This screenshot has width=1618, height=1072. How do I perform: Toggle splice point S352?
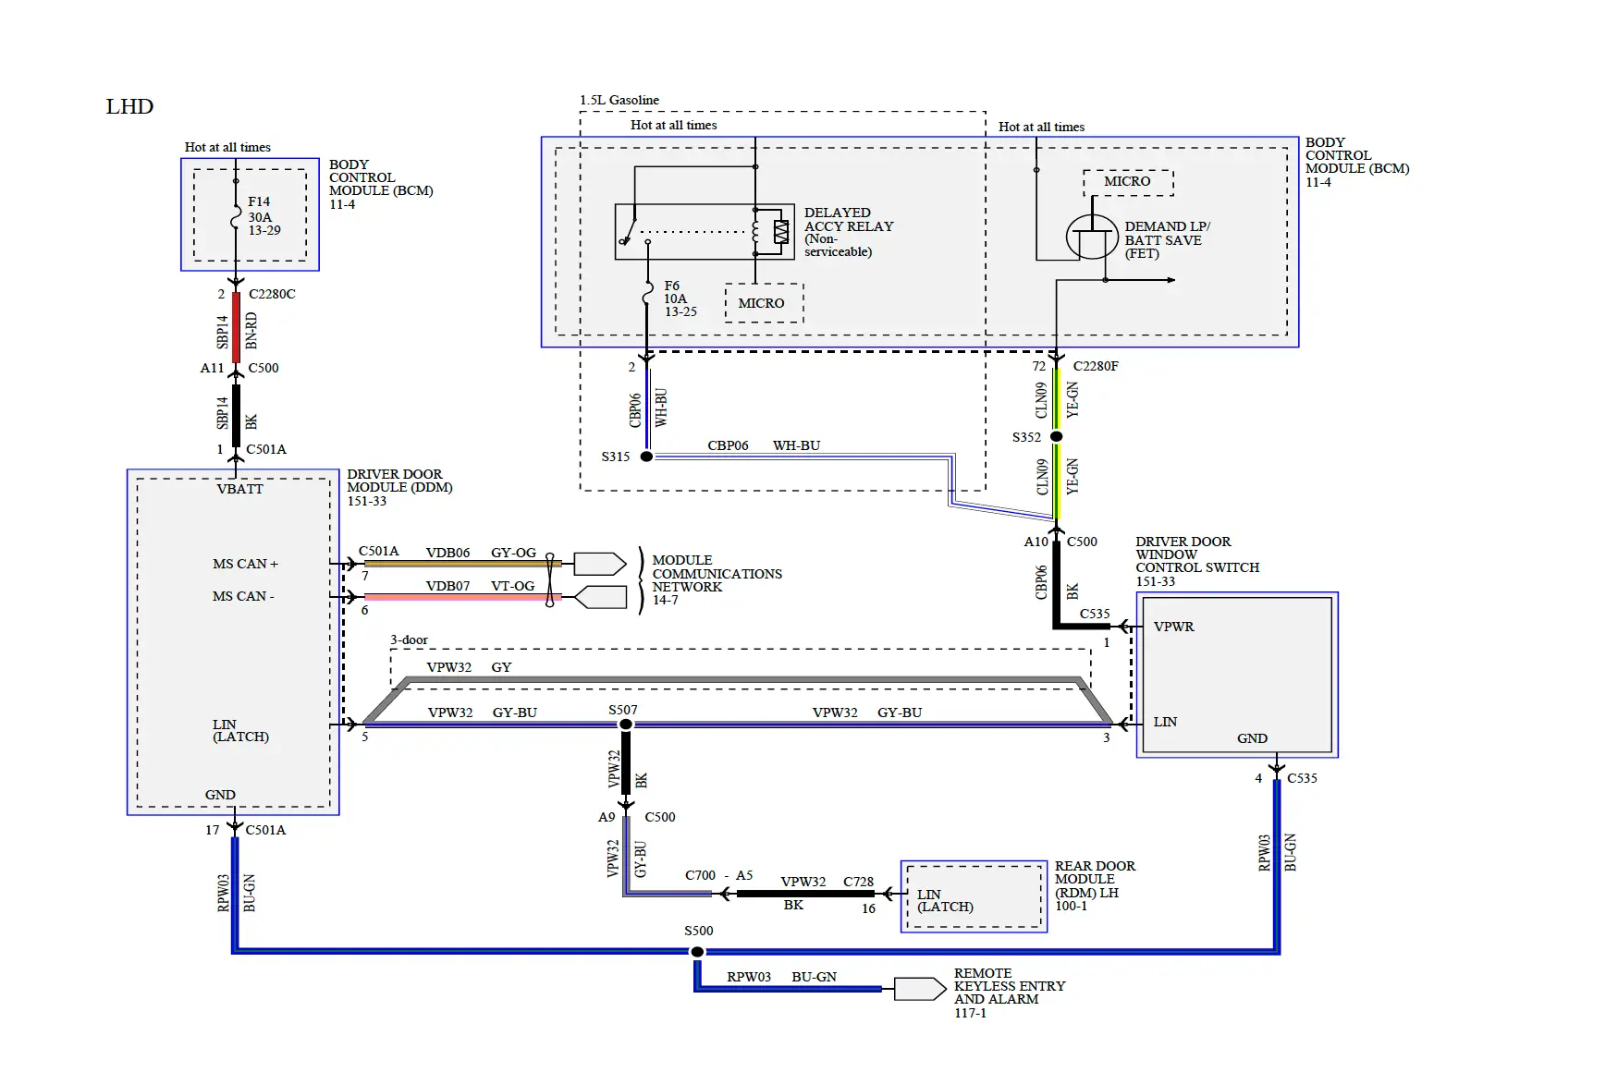1057,434
